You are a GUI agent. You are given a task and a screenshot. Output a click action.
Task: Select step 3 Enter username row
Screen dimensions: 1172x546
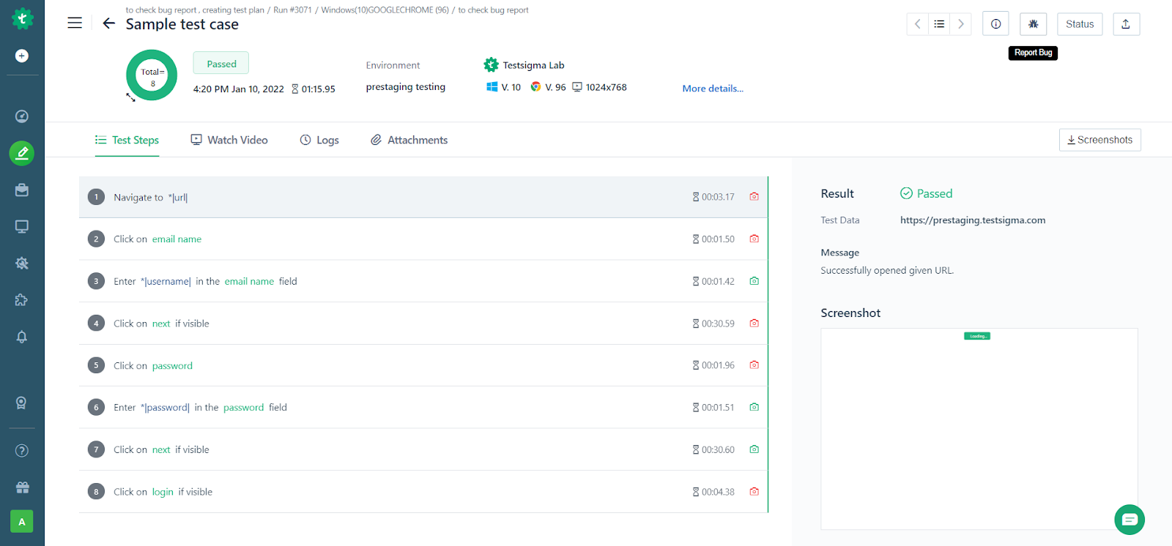coord(423,281)
